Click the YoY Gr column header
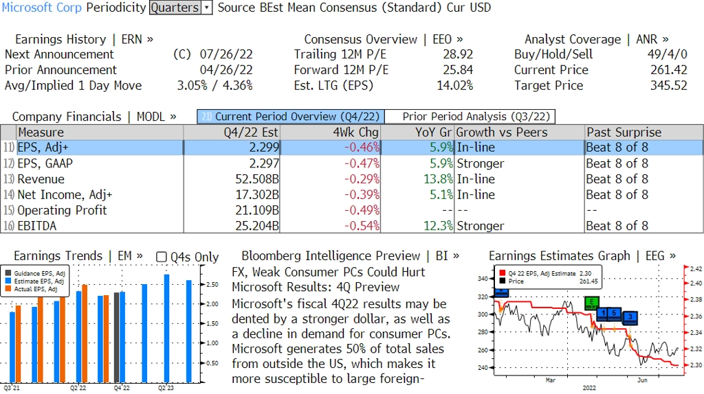Image resolution: width=704 pixels, height=394 pixels. [x=417, y=132]
